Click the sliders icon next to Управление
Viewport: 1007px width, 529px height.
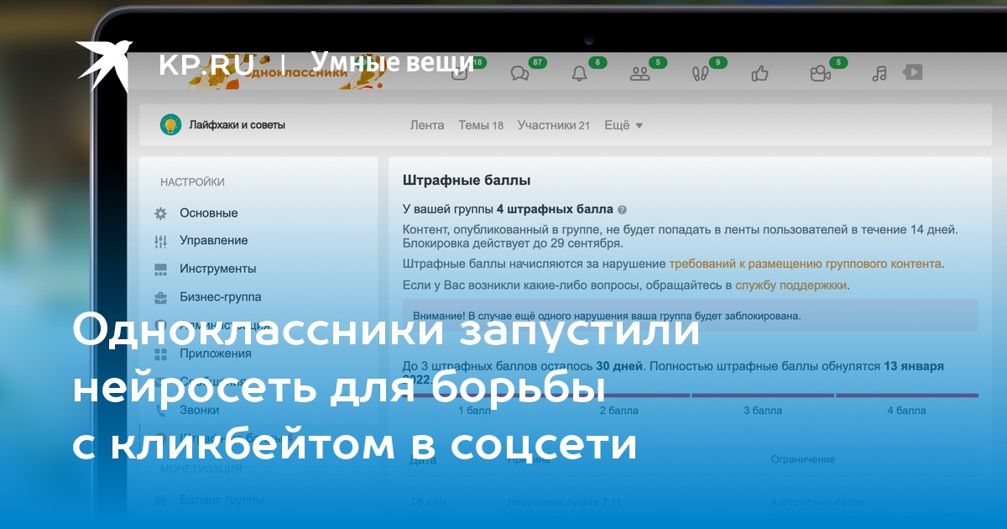[x=160, y=241]
